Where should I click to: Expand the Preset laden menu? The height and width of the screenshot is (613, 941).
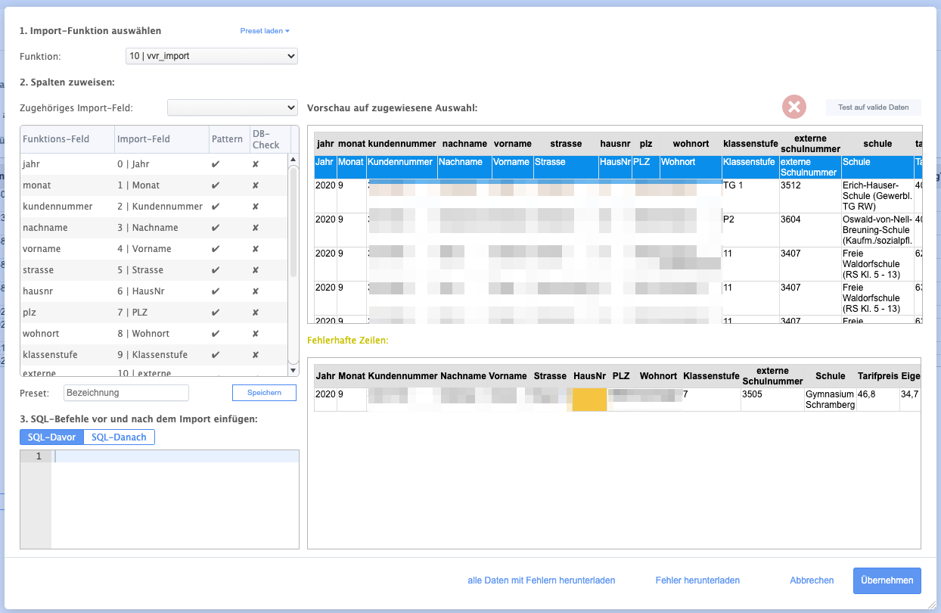point(265,31)
